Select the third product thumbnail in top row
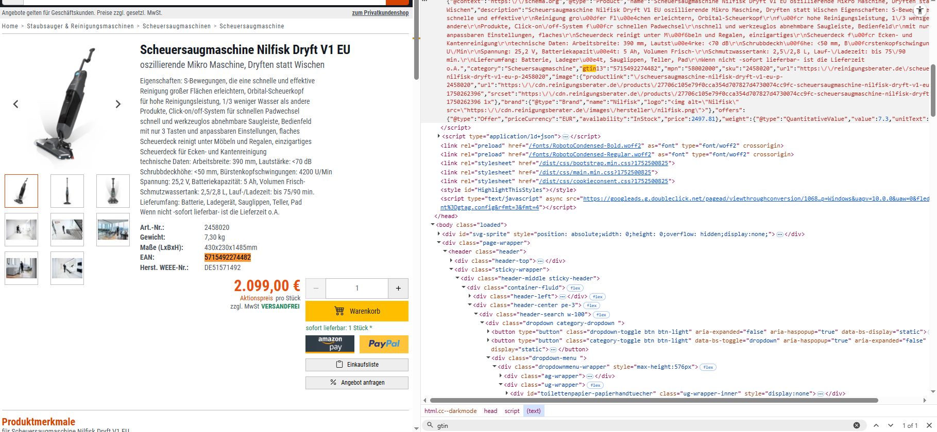Viewport: 937px width, 432px height. click(113, 191)
